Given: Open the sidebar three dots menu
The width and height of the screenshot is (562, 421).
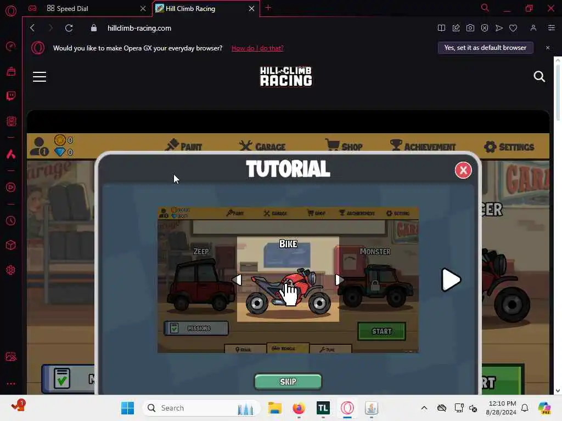Looking at the screenshot, I should [x=11, y=383].
